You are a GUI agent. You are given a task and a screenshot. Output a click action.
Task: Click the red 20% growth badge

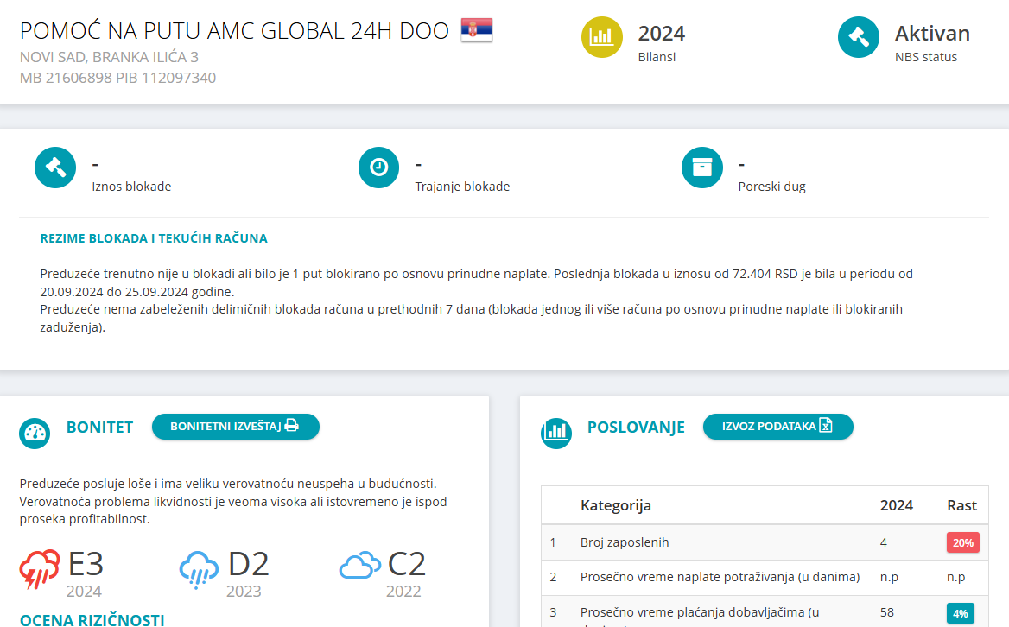(x=962, y=542)
